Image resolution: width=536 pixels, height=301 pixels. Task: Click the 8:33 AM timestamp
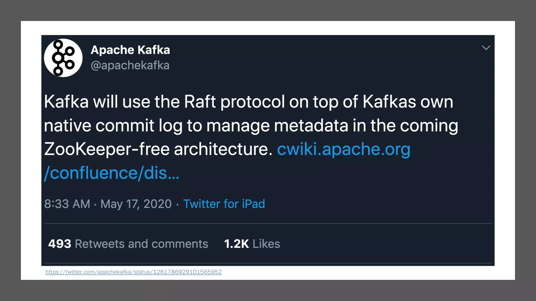[67, 204]
